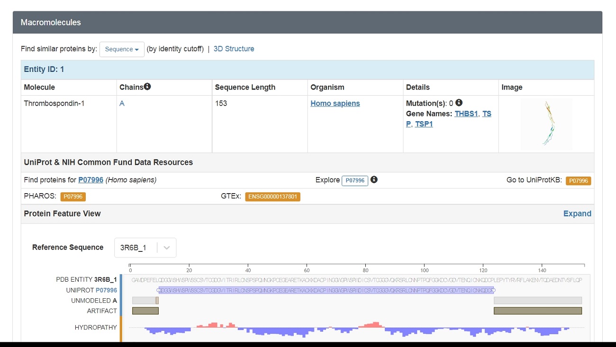Click the GTEx ENSG00000137801 badge
Image resolution: width=616 pixels, height=347 pixels.
pyautogui.click(x=272, y=196)
